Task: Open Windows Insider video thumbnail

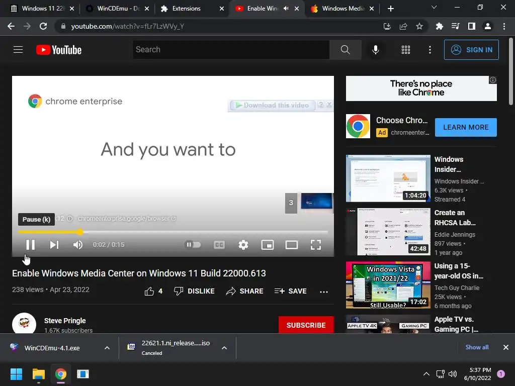Action: (388, 178)
